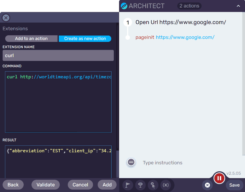
Task: Click the pin marker icon in toolbar
Action: 140,185
